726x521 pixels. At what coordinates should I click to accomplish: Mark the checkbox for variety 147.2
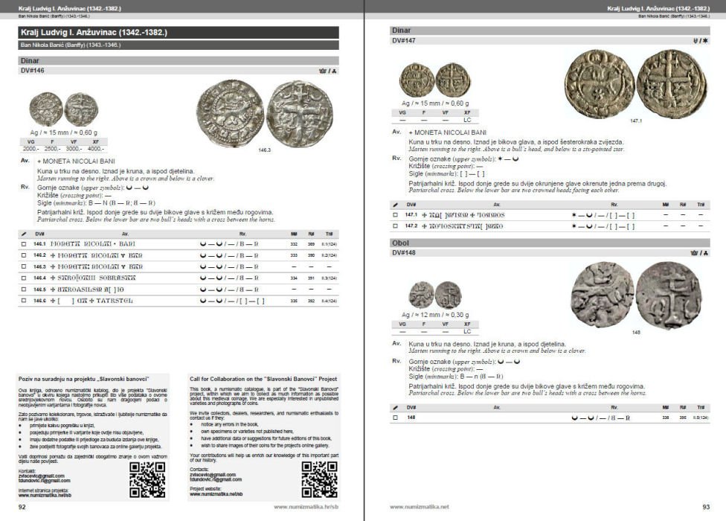pyautogui.click(x=396, y=226)
